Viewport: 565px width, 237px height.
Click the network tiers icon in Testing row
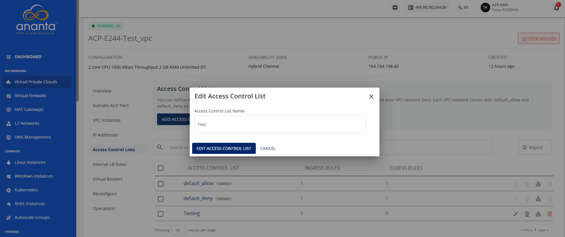(538, 214)
